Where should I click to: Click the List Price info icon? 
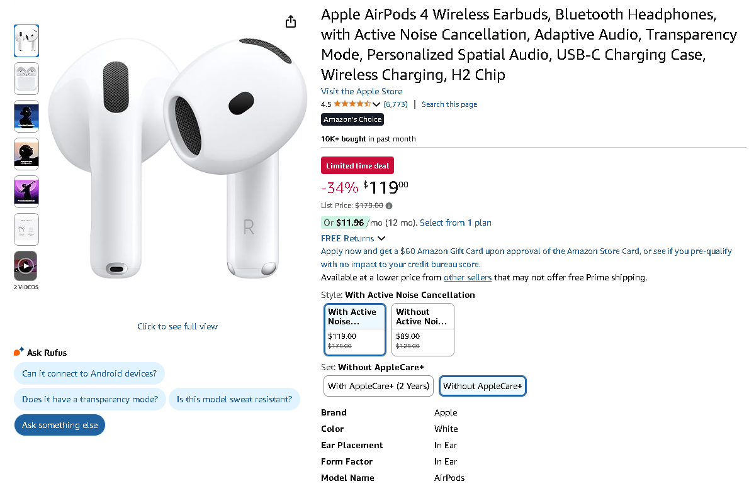click(x=389, y=206)
